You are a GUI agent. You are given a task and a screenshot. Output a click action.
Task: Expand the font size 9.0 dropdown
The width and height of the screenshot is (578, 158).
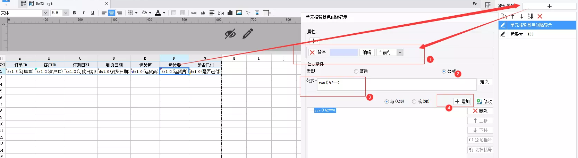[66, 13]
